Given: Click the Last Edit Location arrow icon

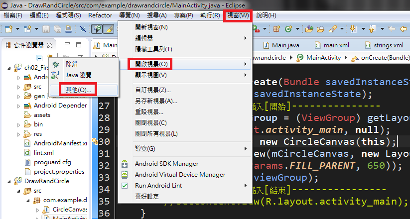Looking at the screenshot, I should coord(392,29).
